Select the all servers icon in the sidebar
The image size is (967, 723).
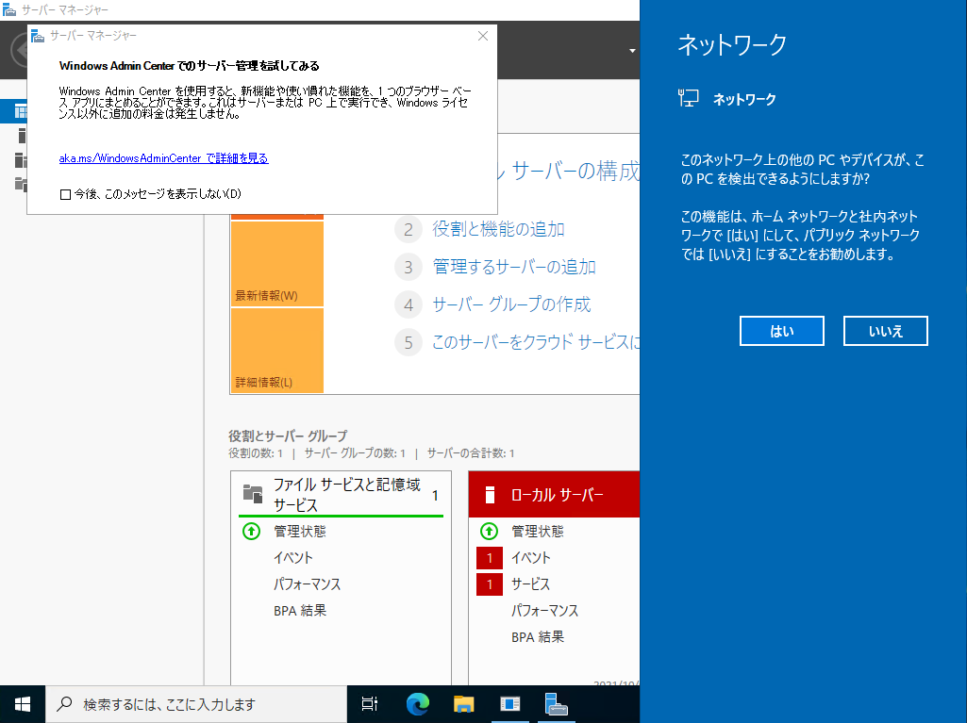click(21, 159)
